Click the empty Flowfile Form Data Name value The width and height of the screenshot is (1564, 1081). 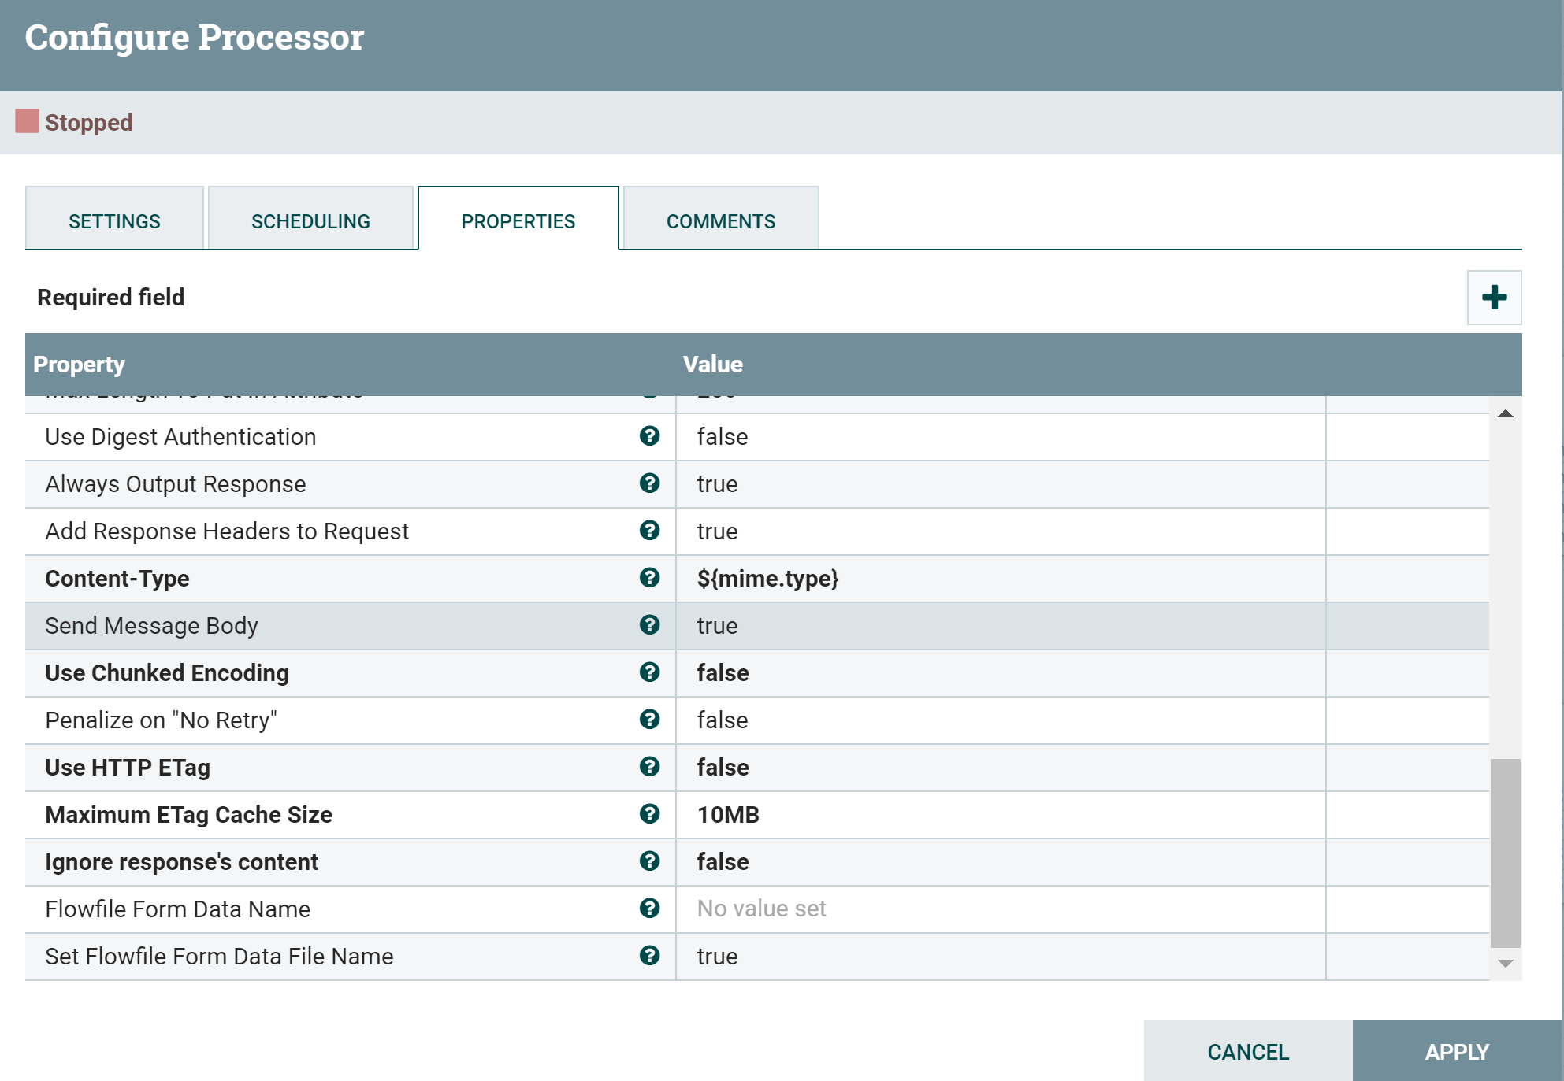tap(867, 909)
